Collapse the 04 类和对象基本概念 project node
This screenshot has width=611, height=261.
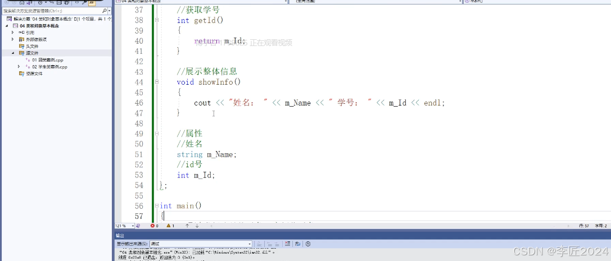point(7,26)
